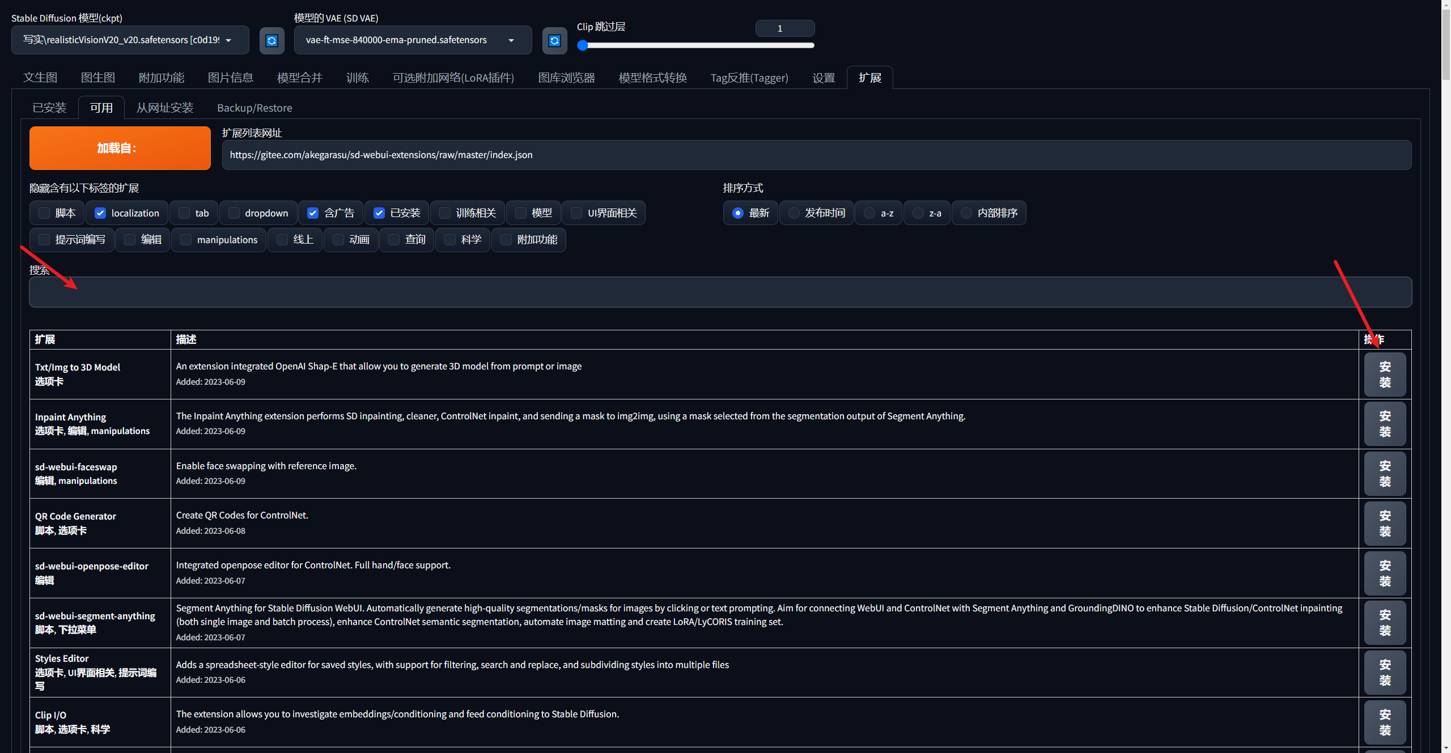Focus the extension search input field
This screenshot has width=1451, height=753.
[x=720, y=292]
